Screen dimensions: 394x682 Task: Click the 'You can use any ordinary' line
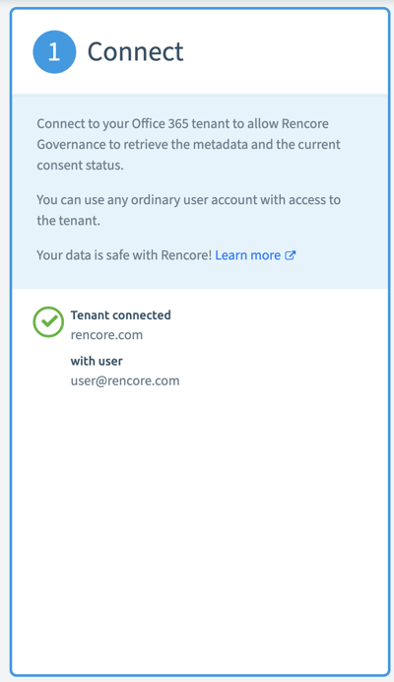coord(189,200)
